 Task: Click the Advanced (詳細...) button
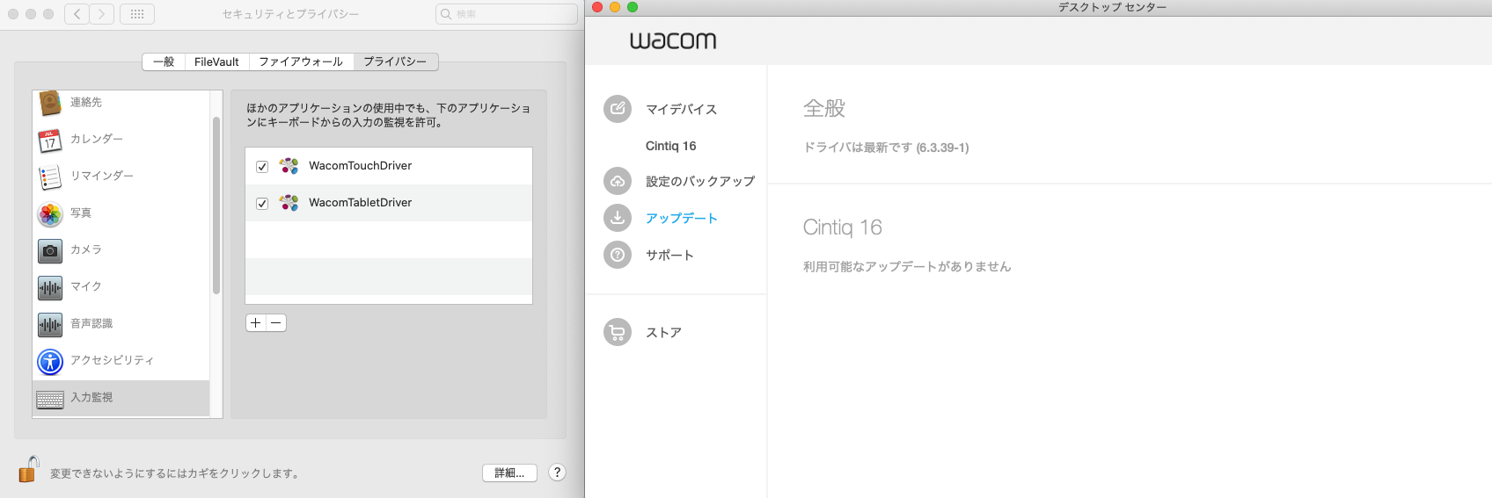[509, 473]
